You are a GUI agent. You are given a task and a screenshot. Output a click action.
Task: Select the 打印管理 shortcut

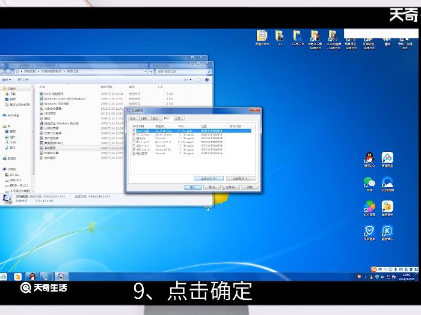[48, 113]
